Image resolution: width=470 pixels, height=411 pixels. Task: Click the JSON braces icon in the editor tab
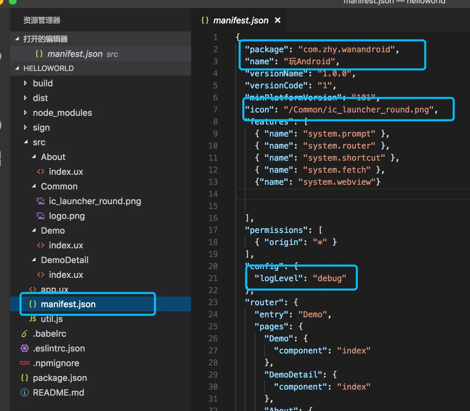click(205, 20)
